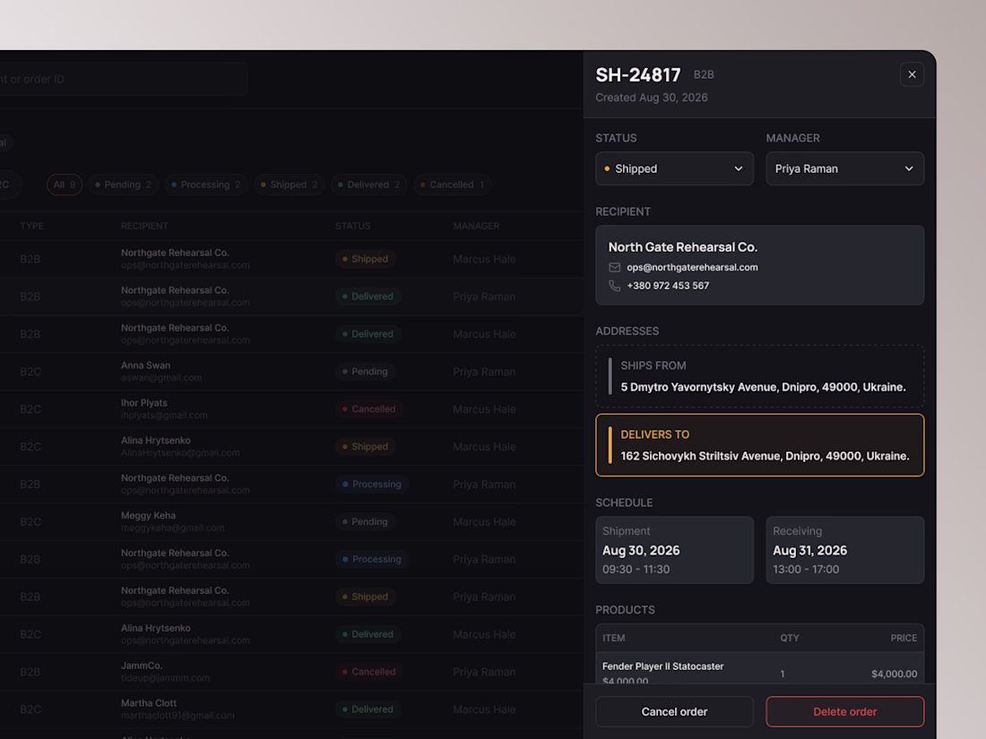Screen dimensions: 986x739
Task: Click the Cancelled badge in Ihor Plyats row
Action: 368,409
